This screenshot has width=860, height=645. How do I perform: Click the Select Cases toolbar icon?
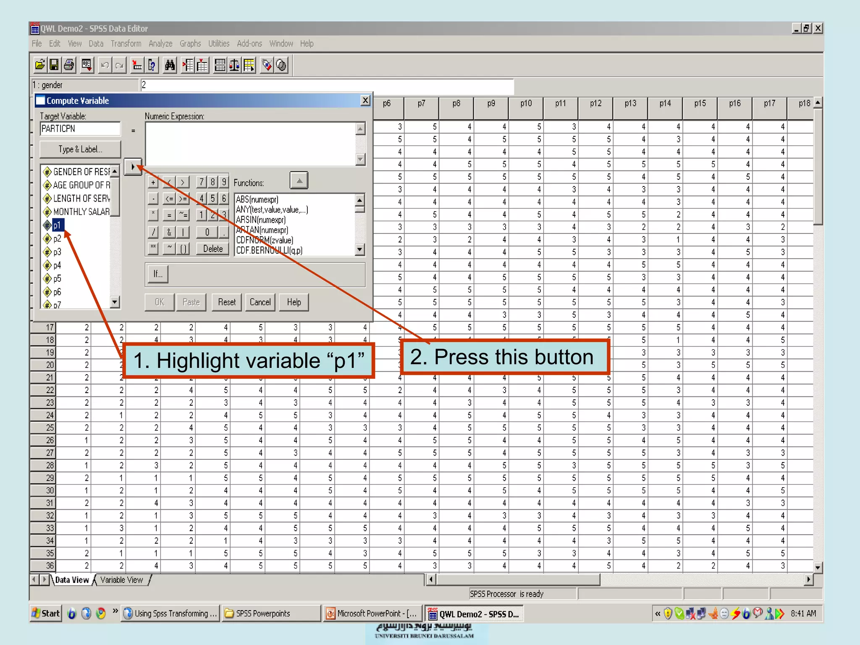pyautogui.click(x=249, y=65)
